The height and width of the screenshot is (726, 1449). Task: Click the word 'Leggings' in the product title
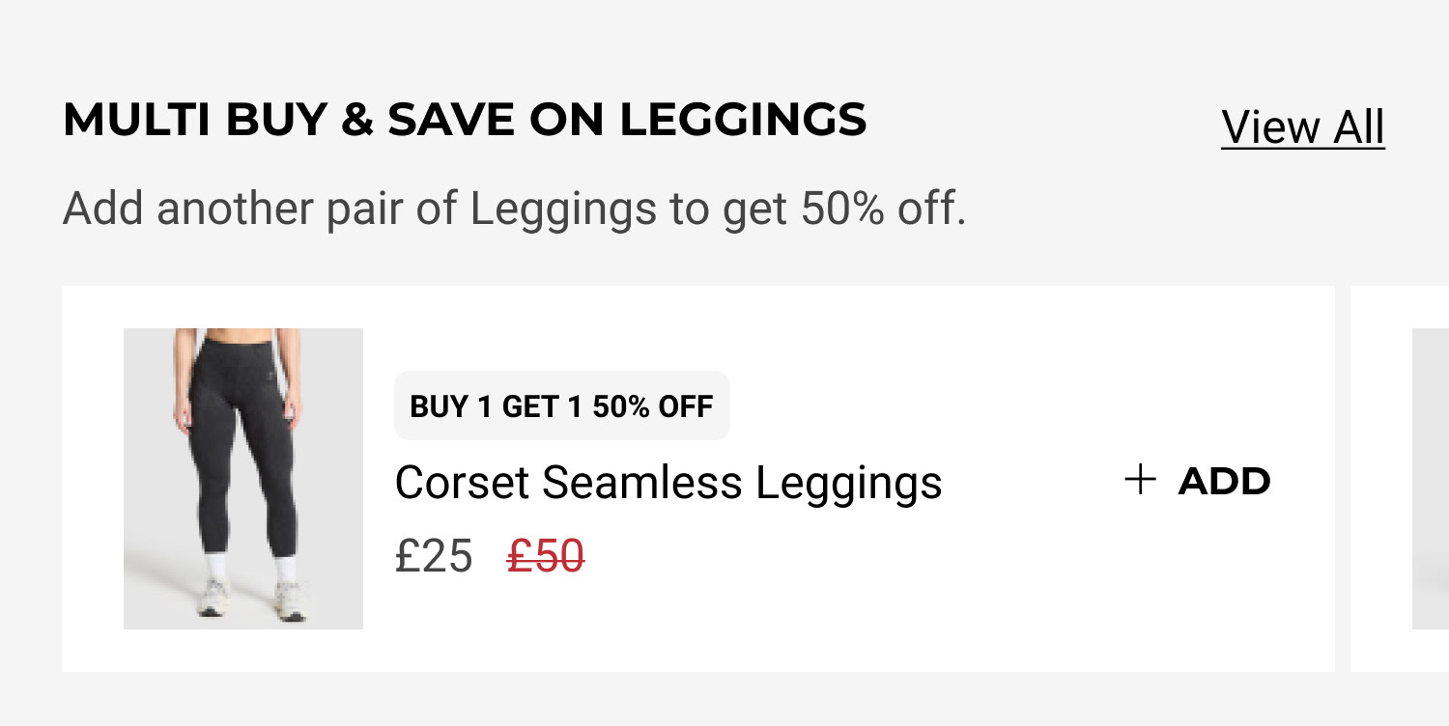pyautogui.click(x=848, y=483)
